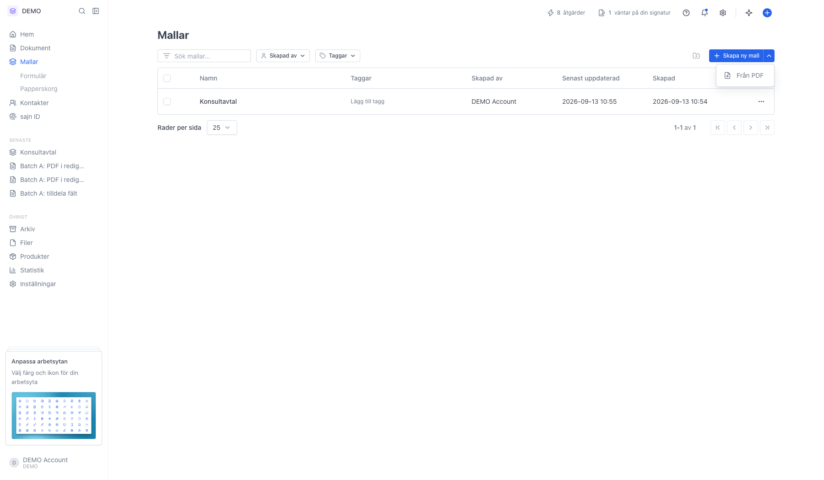The width and height of the screenshot is (824, 480).
Task: Open the help question mark icon
Action: [686, 13]
